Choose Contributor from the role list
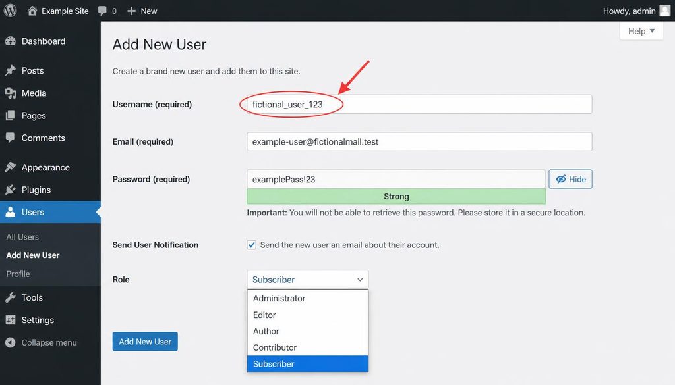The image size is (675, 385). click(x=307, y=347)
